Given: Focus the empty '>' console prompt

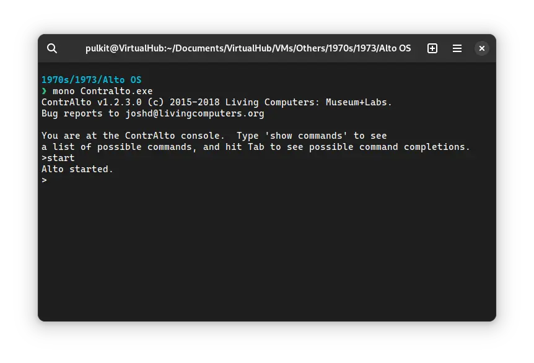Looking at the screenshot, I should point(45,180).
